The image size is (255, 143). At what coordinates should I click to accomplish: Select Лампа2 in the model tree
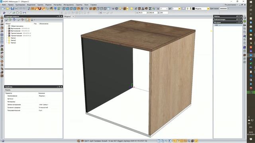[13, 41]
